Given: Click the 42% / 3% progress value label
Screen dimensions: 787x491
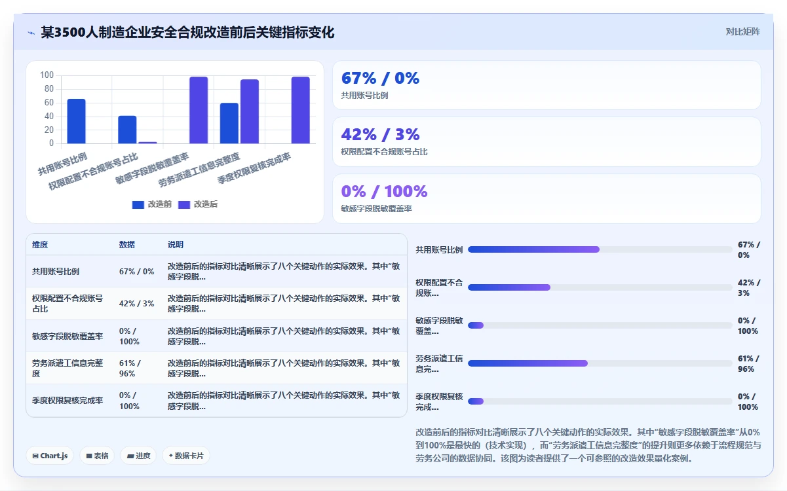Looking at the screenshot, I should coord(749,287).
